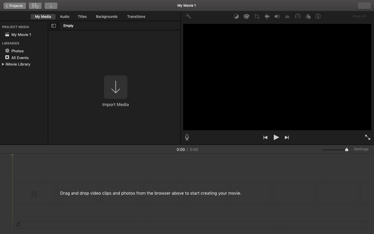Click the voiceover microphone icon
Screen dimensions: 374x234
point(187,137)
